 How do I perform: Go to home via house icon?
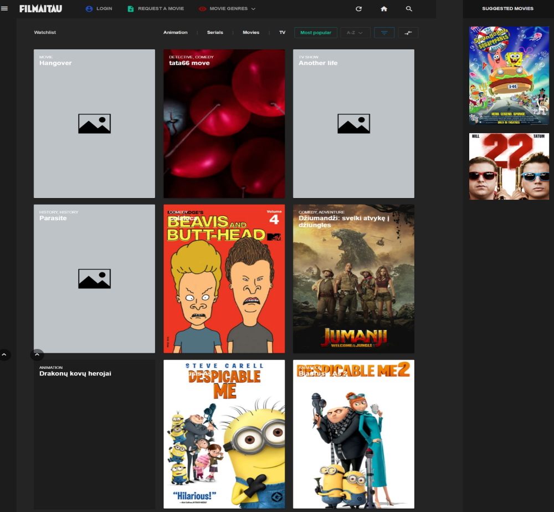pyautogui.click(x=384, y=8)
